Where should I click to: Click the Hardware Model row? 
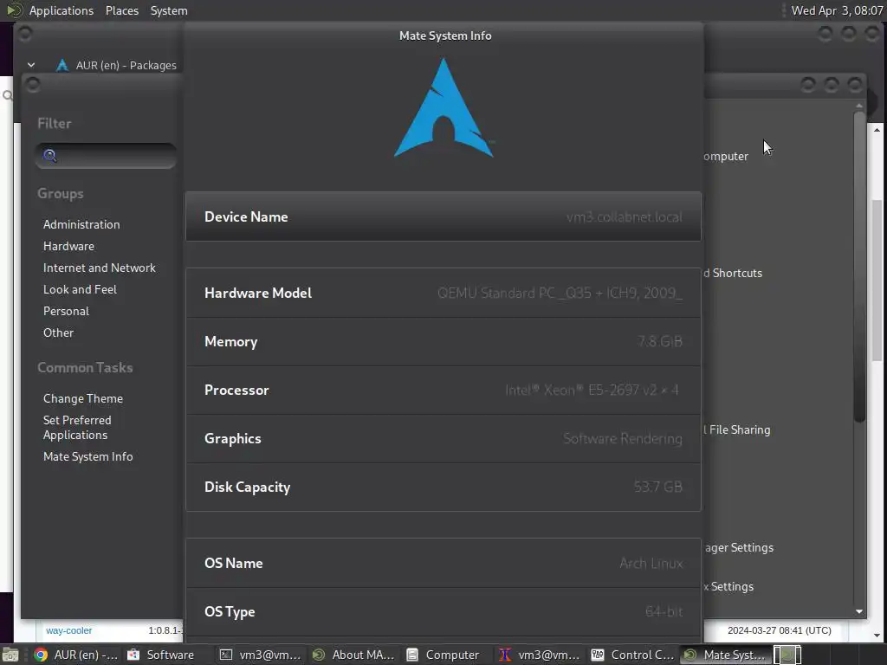pos(443,293)
